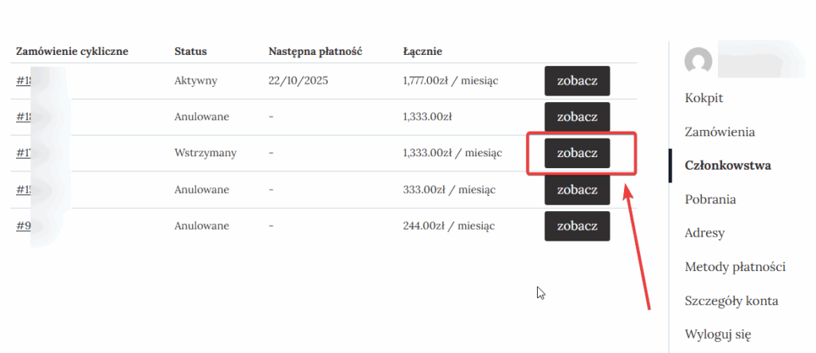Screen dimensions: 816x353
Task: Go to Szczegóły konta
Action: (x=731, y=301)
